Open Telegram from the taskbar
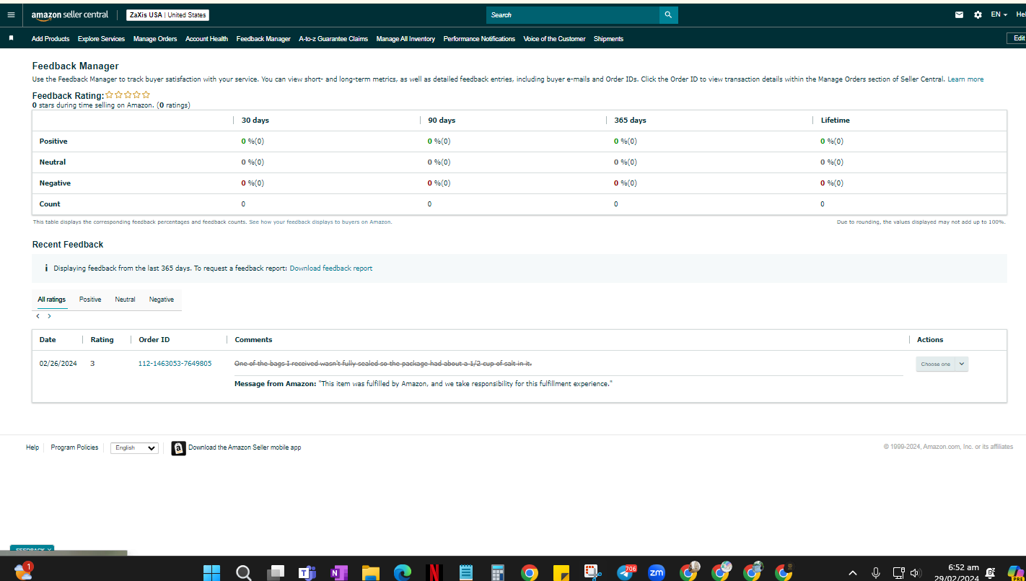 point(626,573)
